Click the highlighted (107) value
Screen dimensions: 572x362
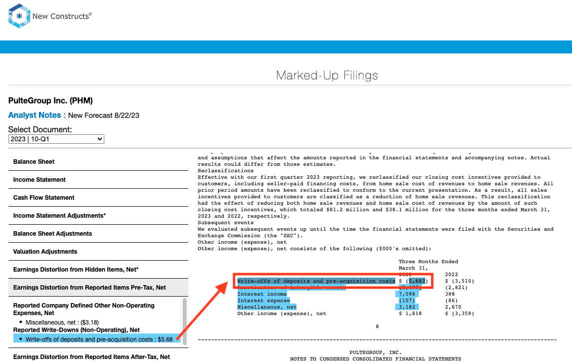[407, 301]
